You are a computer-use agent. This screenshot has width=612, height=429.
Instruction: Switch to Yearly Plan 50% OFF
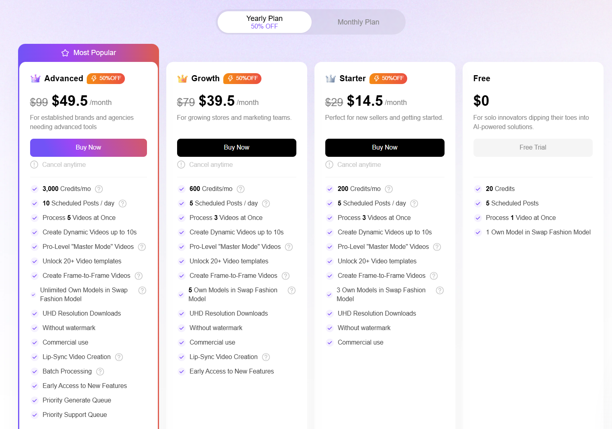265,22
